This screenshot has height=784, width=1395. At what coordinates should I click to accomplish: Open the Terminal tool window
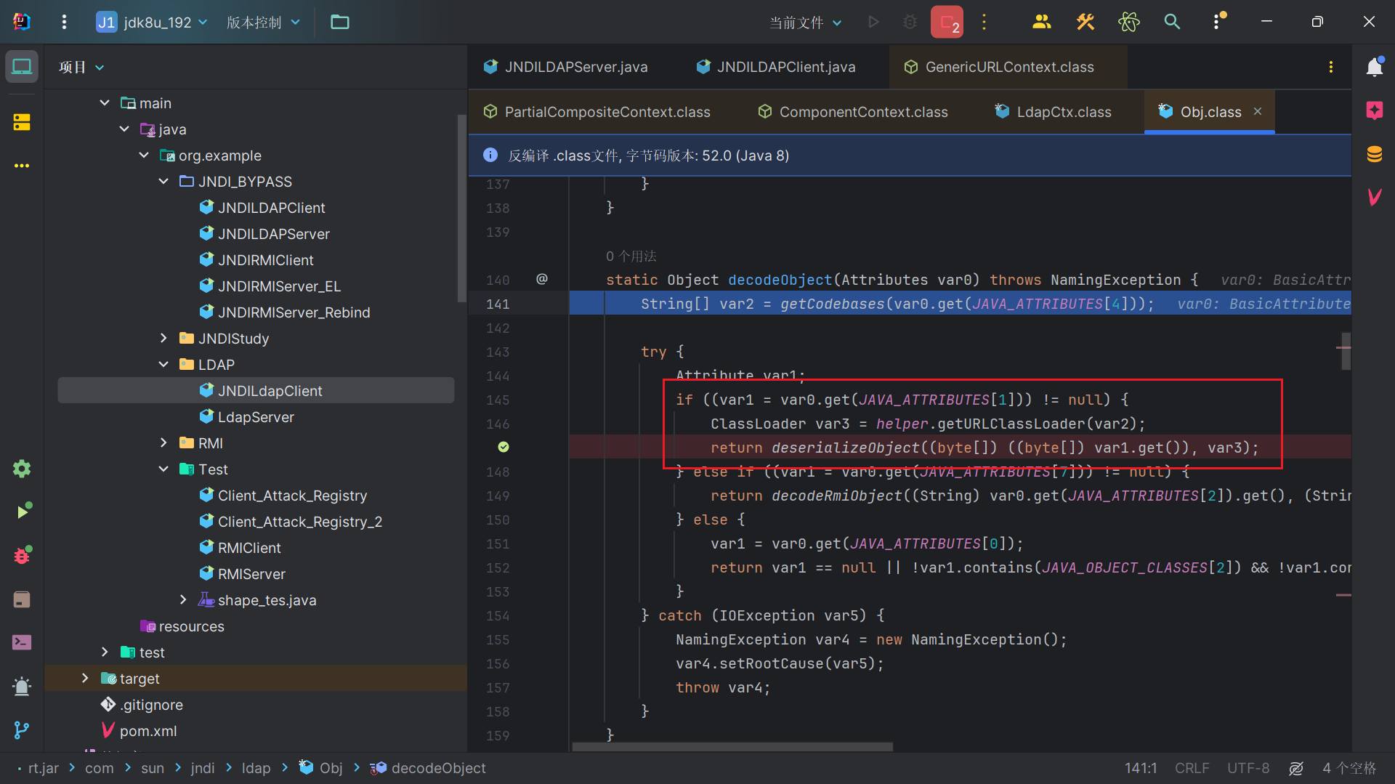click(22, 643)
